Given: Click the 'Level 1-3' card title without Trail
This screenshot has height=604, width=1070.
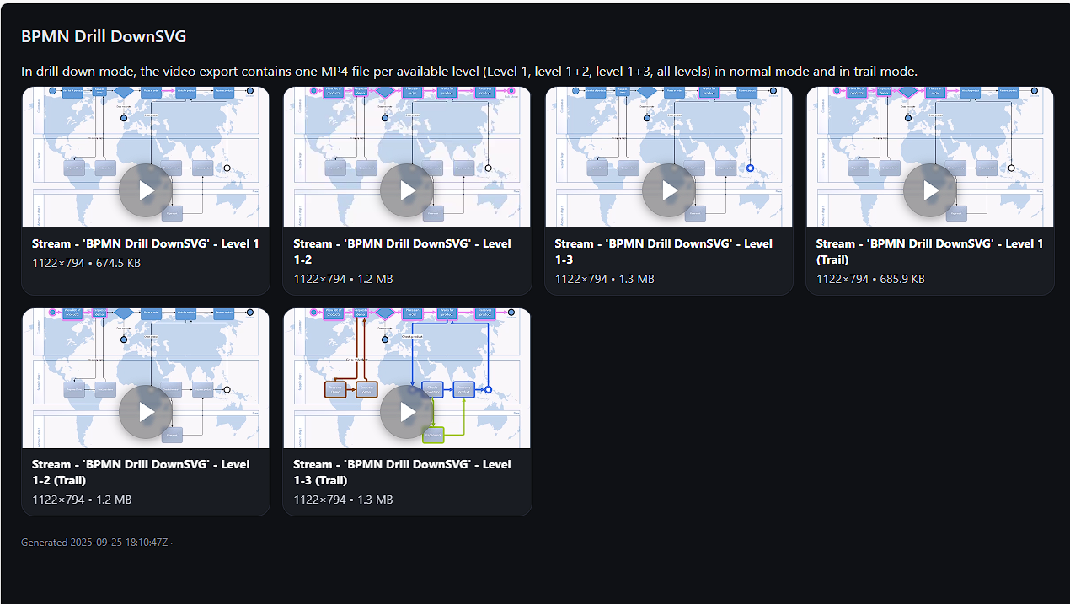Looking at the screenshot, I should (x=664, y=251).
